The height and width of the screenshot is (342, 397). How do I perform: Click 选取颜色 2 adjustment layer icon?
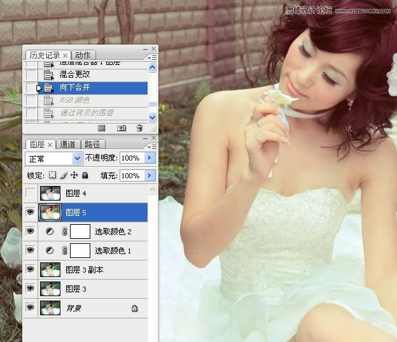[x=49, y=232]
